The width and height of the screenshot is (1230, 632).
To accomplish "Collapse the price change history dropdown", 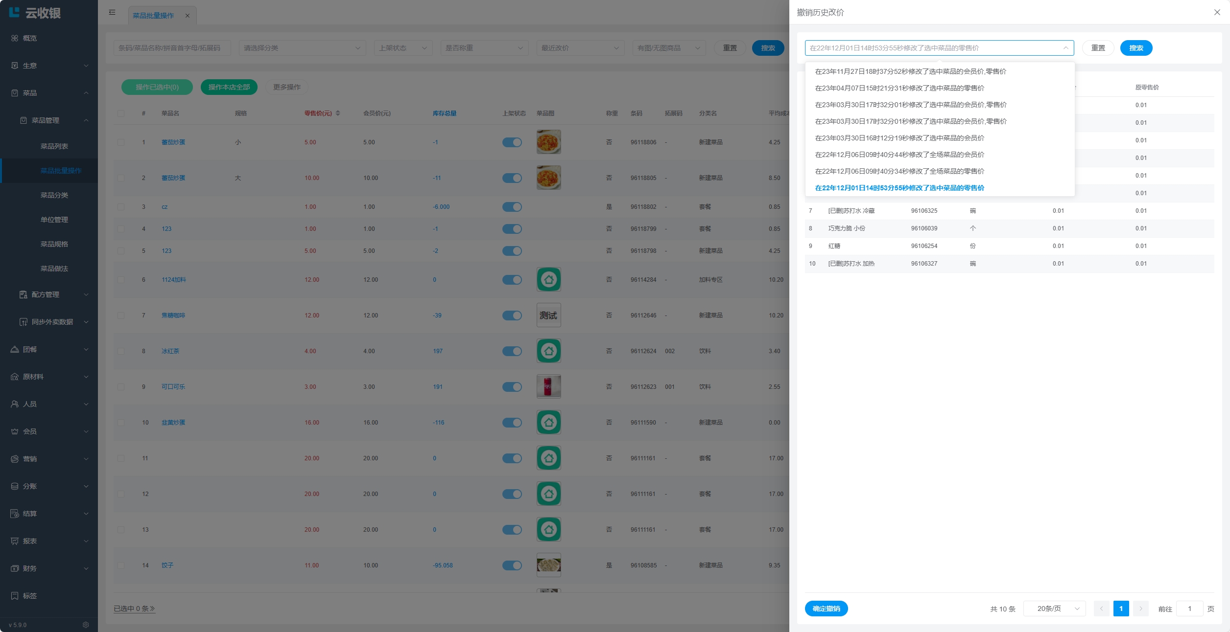I will [1065, 48].
